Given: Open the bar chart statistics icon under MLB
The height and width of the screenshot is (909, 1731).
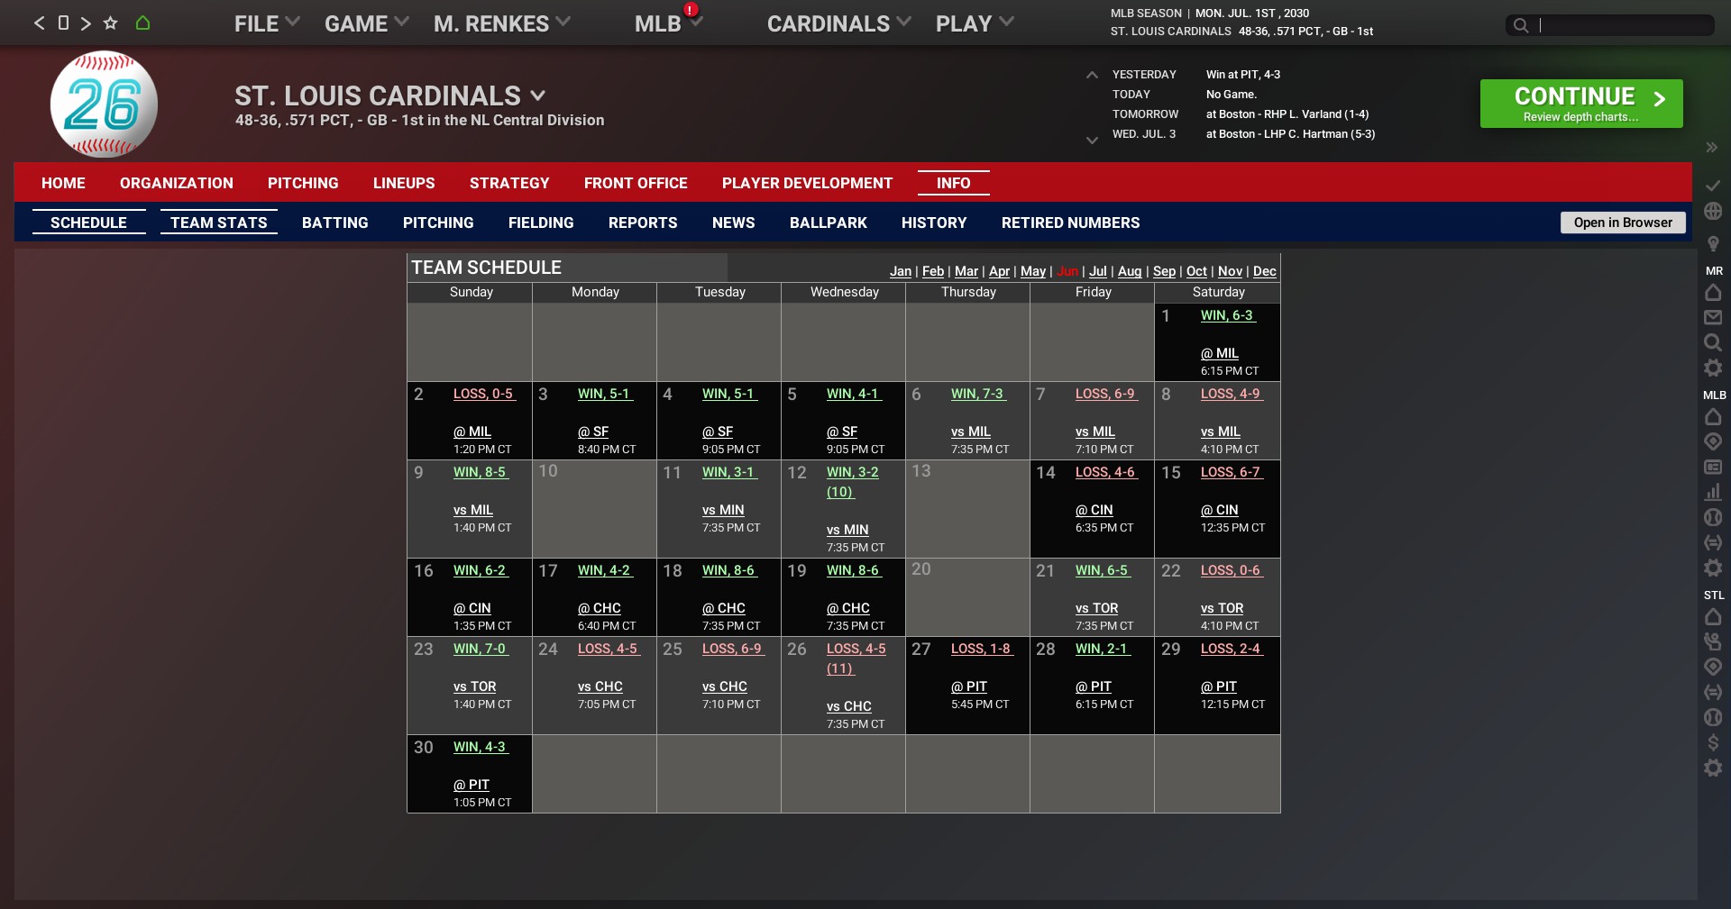Looking at the screenshot, I should point(1713,492).
